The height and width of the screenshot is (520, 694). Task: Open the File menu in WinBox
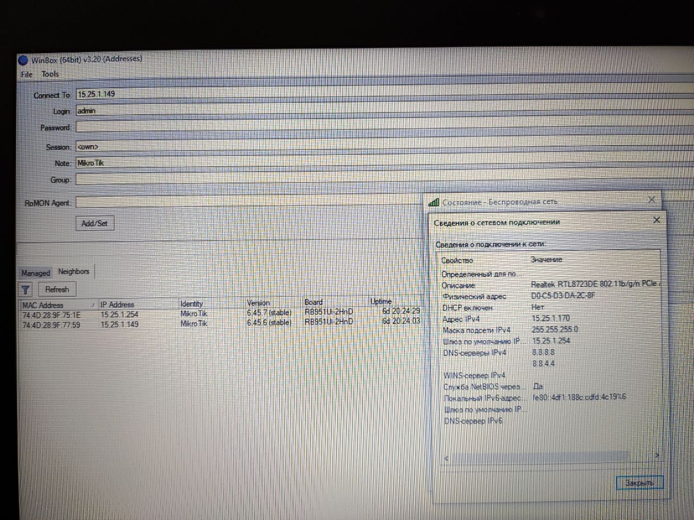(x=27, y=74)
